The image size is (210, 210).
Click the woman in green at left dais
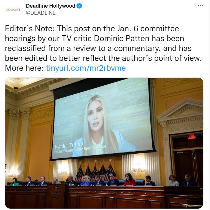tap(14, 182)
